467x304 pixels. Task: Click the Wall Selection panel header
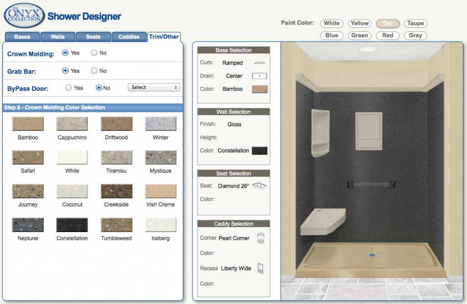pyautogui.click(x=233, y=112)
